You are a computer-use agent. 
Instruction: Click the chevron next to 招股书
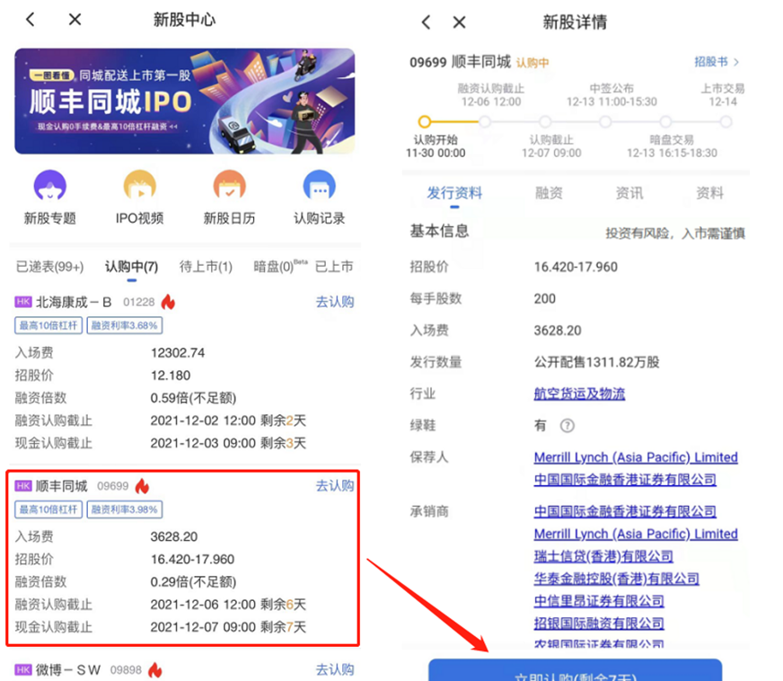point(736,62)
